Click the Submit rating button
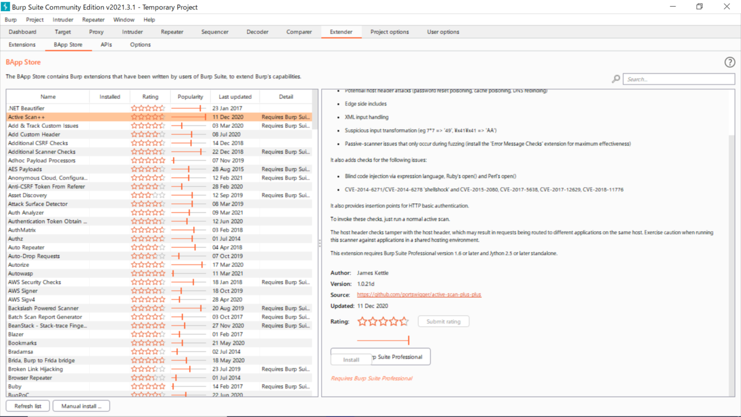 pos(443,321)
